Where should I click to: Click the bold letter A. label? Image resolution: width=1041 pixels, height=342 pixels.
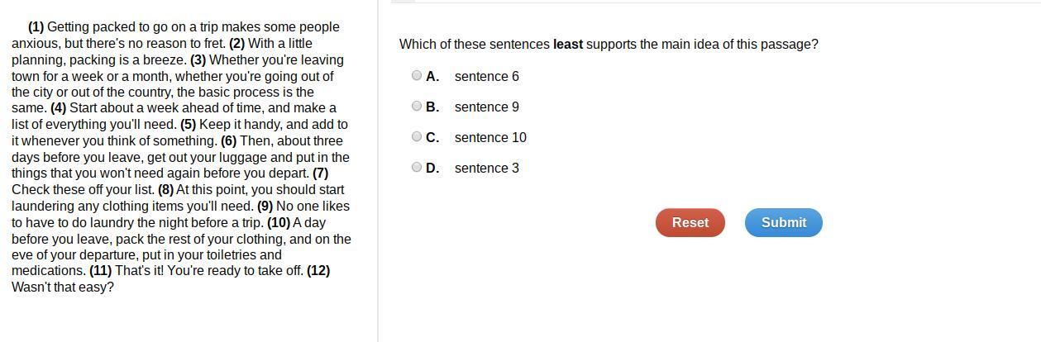point(432,77)
